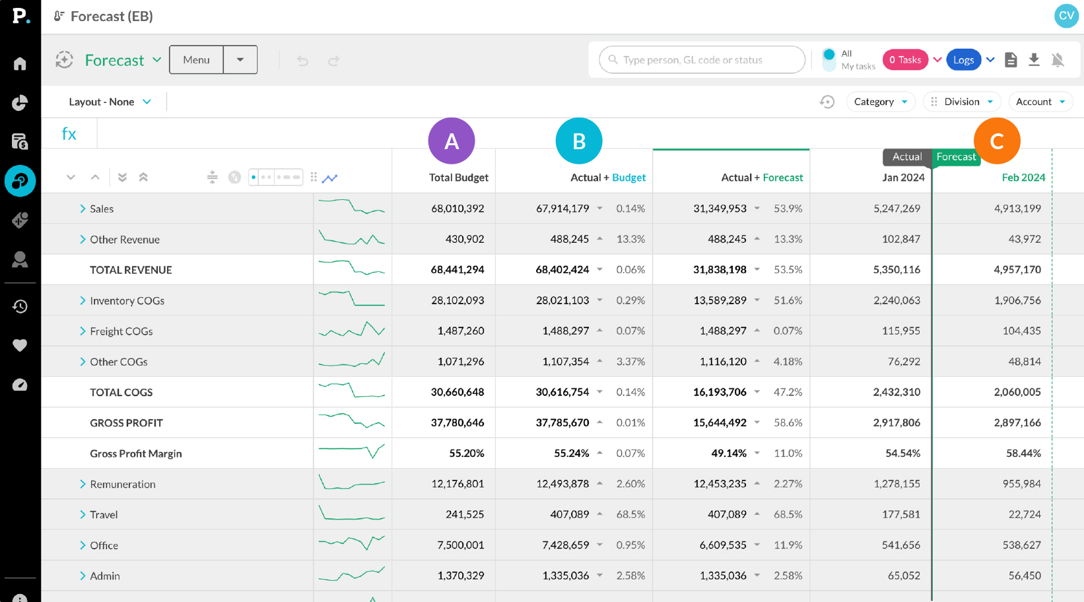Select the dashboards pie chart icon

[20, 103]
